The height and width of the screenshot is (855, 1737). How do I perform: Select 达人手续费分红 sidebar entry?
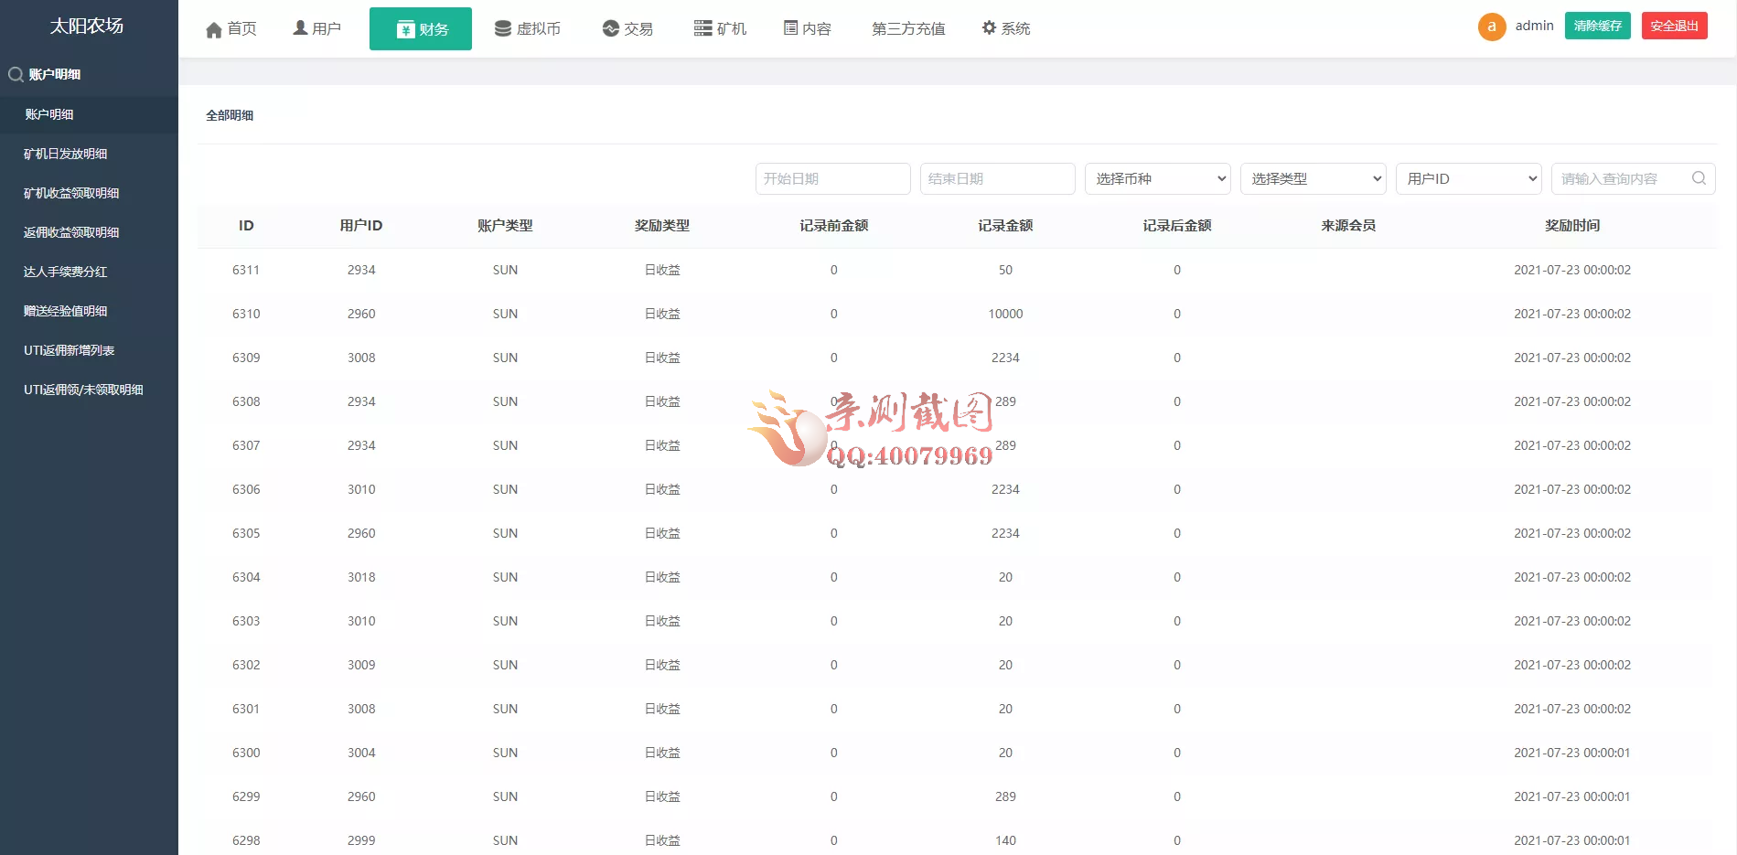click(65, 272)
